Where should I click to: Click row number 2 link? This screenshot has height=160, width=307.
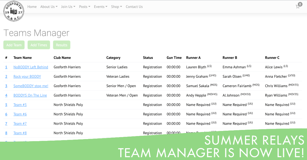pyautogui.click(x=6, y=76)
